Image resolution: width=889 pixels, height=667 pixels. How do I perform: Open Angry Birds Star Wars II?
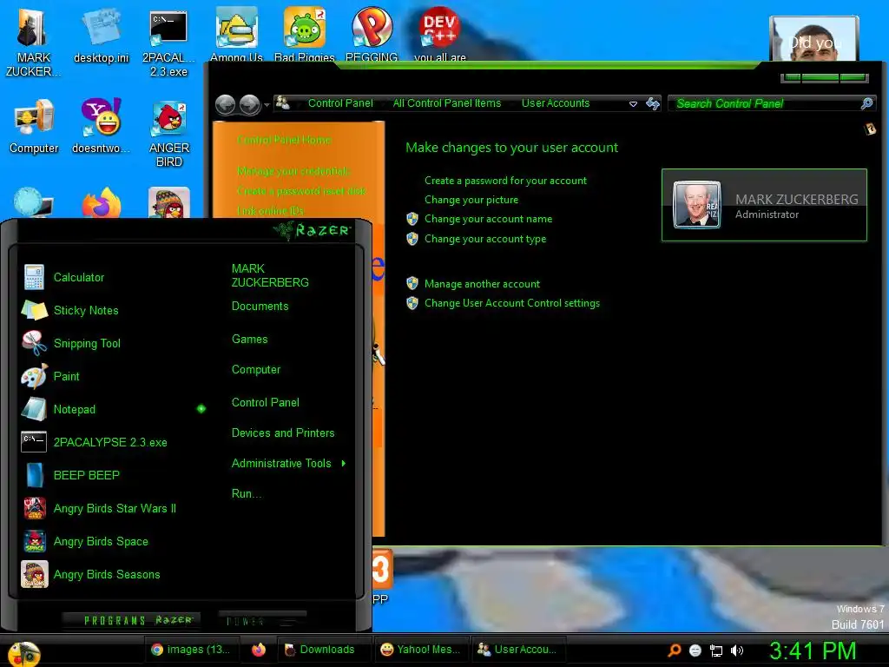pyautogui.click(x=114, y=508)
